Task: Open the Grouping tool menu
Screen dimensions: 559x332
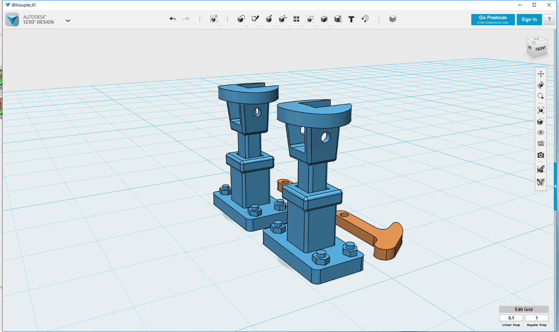Action: click(310, 19)
